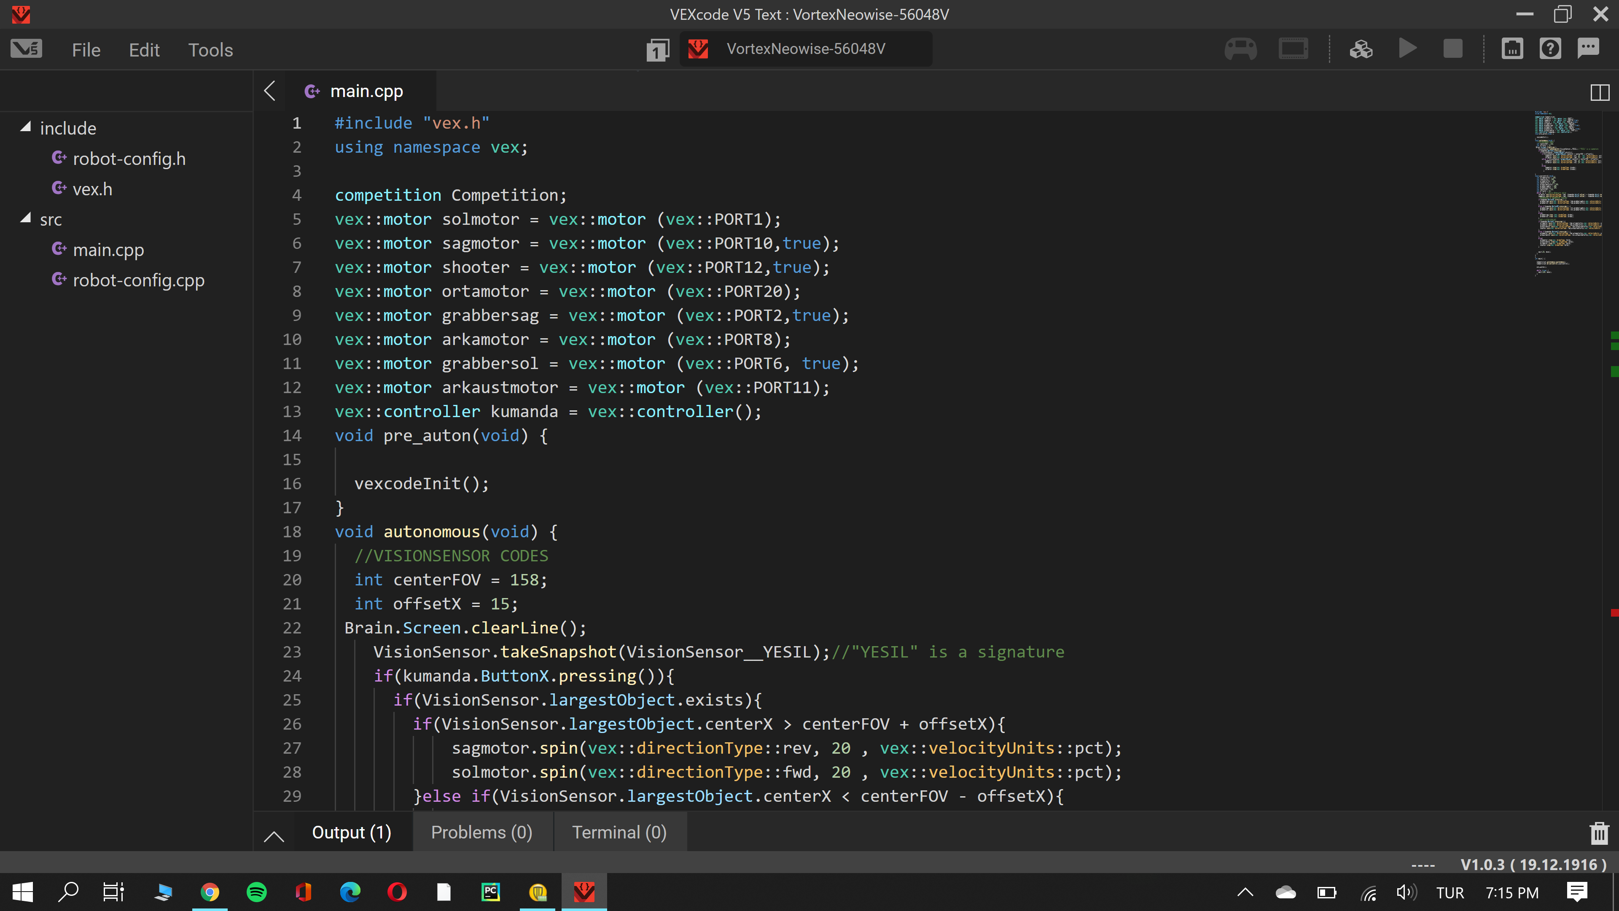
Task: Collapse the src folder
Action: coord(26,219)
